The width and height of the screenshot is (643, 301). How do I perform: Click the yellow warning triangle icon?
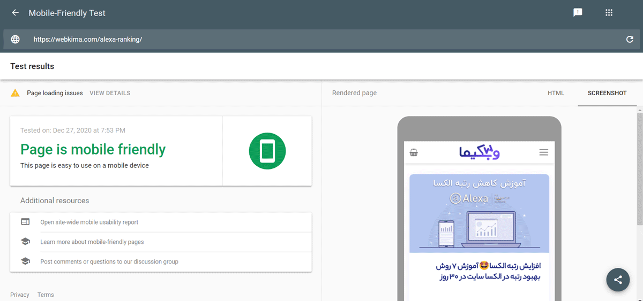[16, 93]
